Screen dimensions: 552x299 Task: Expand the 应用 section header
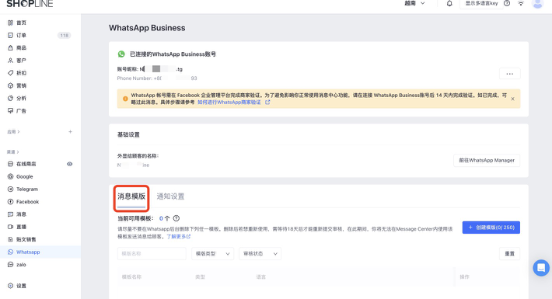[13, 131]
